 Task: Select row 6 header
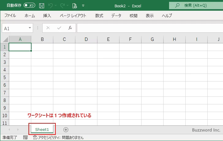(x=5, y=85)
